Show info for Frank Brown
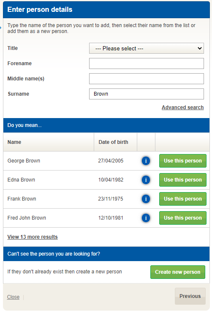 (146, 199)
